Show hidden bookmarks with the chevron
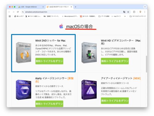This screenshot has width=154, height=116. pos(125,16)
